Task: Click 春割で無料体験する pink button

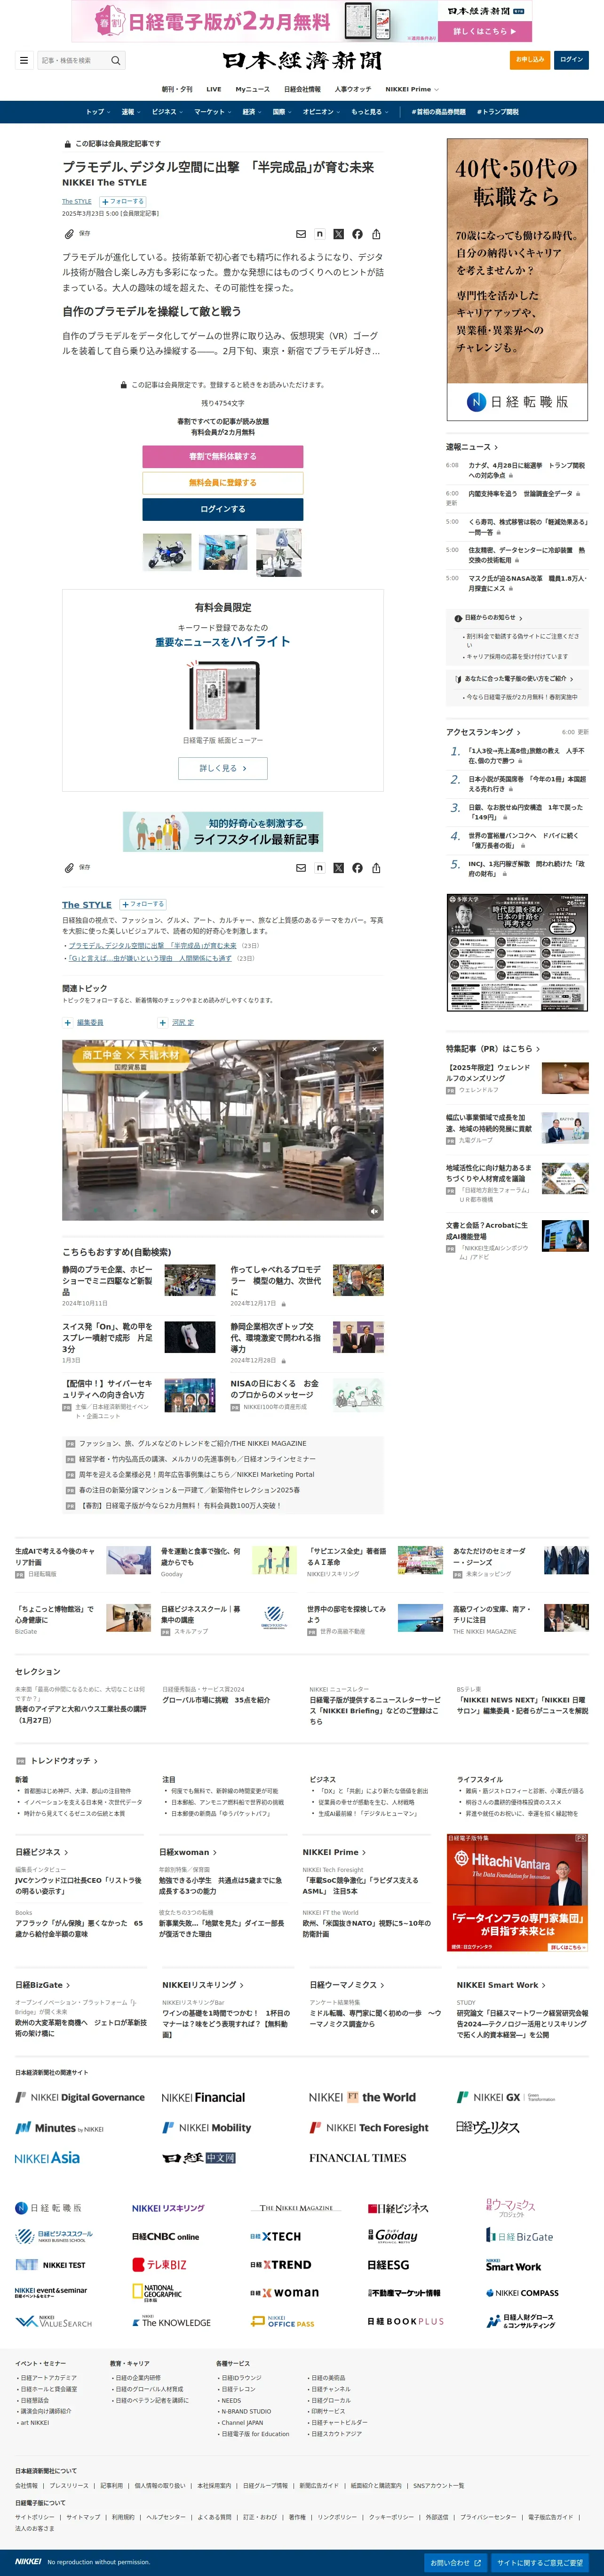Action: point(223,456)
